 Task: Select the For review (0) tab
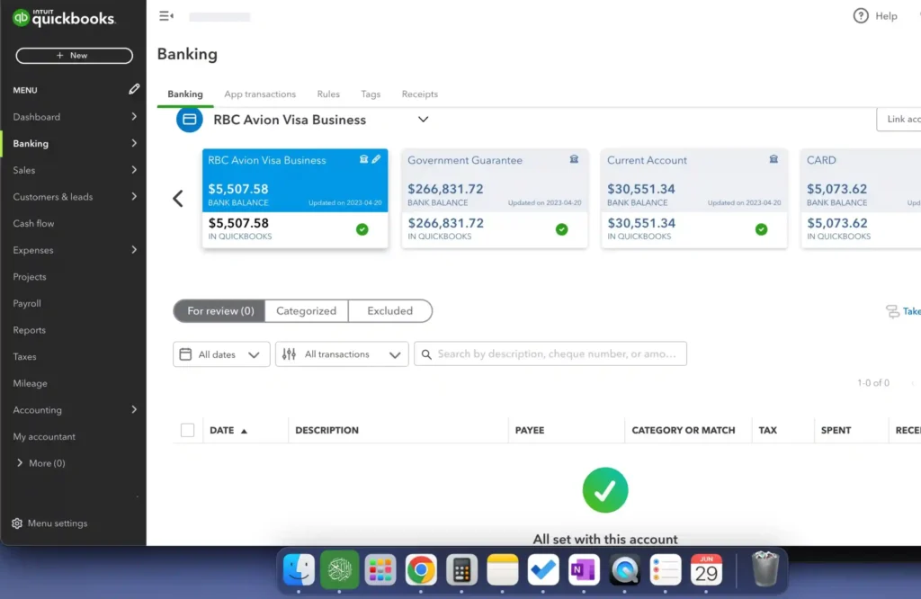pos(219,310)
